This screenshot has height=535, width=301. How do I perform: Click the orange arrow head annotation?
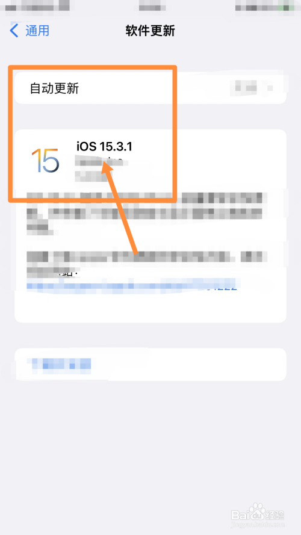pos(108,170)
